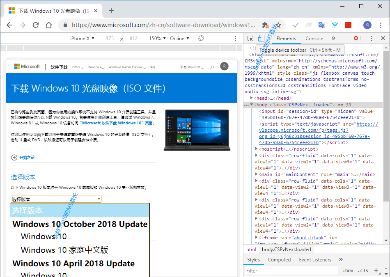The height and width of the screenshot is (277, 390).
Task: Open the FAQ link in the site header
Action: click(152, 67)
